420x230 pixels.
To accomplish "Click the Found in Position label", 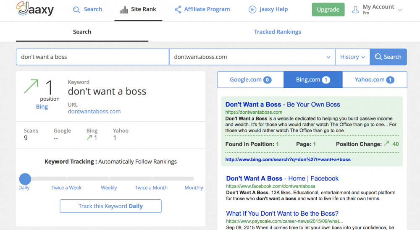I will (x=249, y=144).
